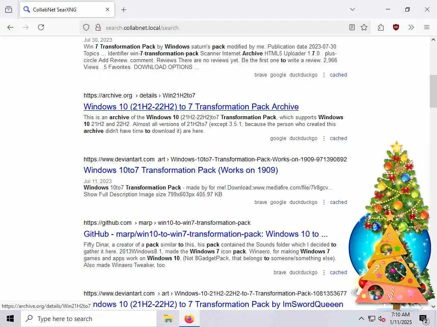Viewport: 437px width, 327px height.
Task: Open File Explorer from the taskbar
Action: pyautogui.click(x=168, y=318)
